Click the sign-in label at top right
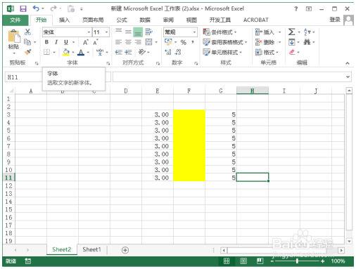This screenshot has height=269, width=356. pos(335,20)
